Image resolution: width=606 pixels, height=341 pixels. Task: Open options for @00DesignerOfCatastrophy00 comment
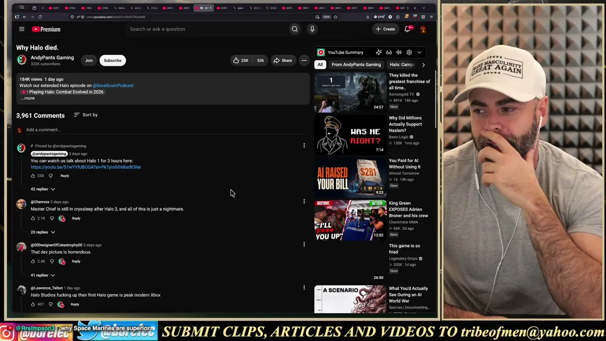pyautogui.click(x=304, y=245)
